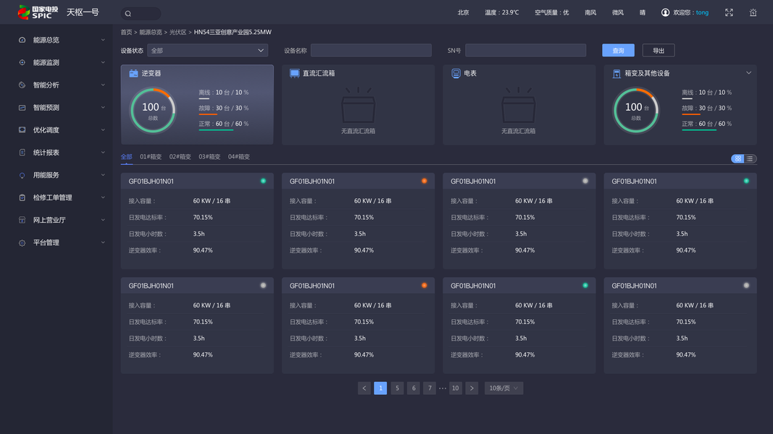Image resolution: width=773 pixels, height=434 pixels.
Task: Click the 逆变器 card icon
Action: (133, 73)
